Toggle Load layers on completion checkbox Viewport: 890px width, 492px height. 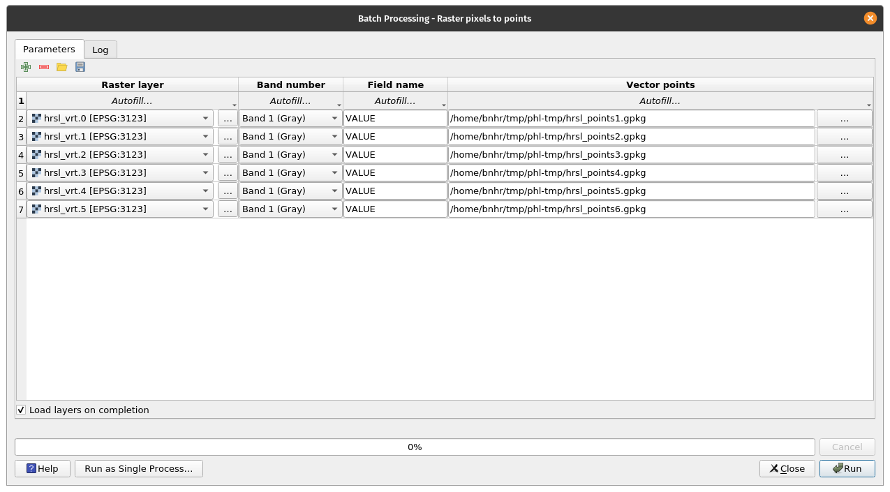click(22, 410)
